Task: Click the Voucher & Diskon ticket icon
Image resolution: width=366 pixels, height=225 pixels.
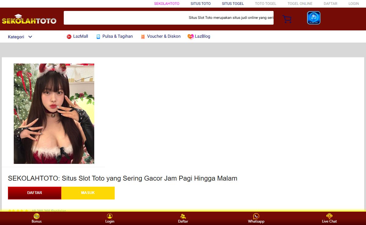Action: point(143,36)
